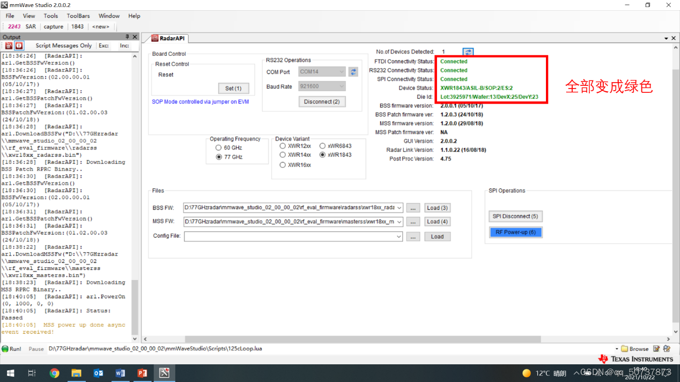Viewport: 680px width, 382px height.
Task: Select 60 GHz operating frequency
Action: 218,148
